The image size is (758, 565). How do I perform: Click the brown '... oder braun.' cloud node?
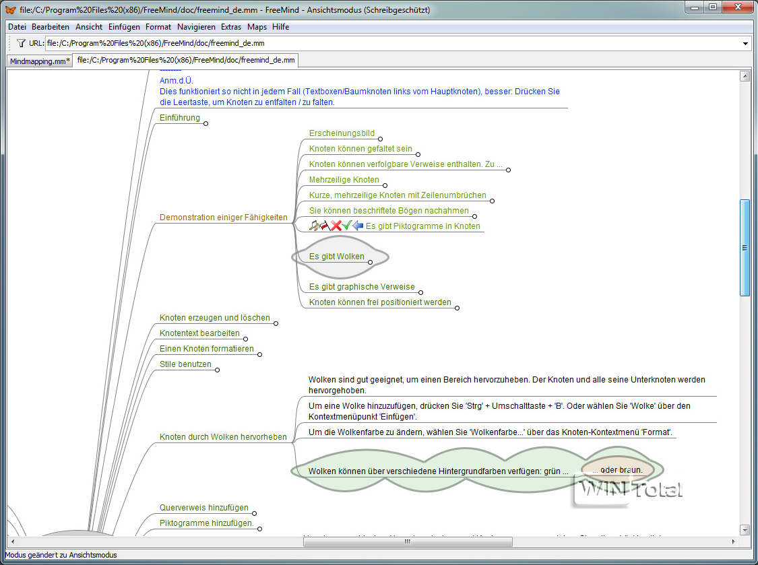click(x=618, y=470)
